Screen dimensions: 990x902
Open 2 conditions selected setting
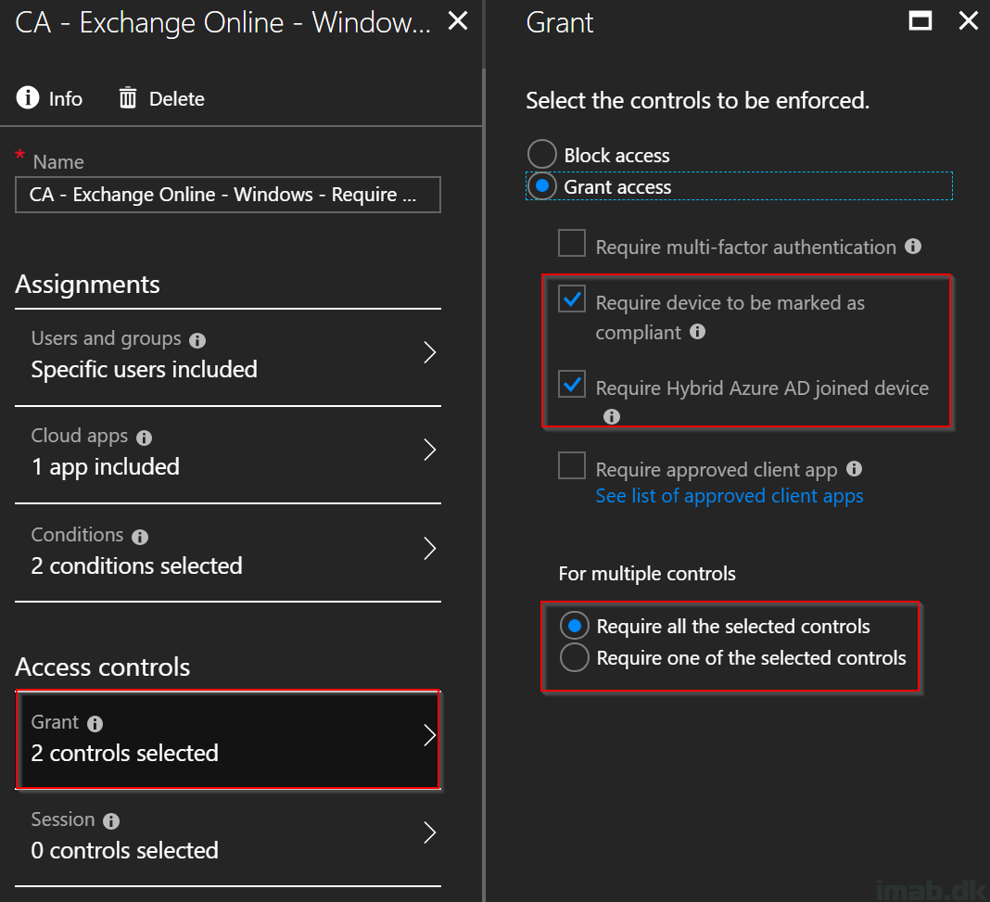228,552
